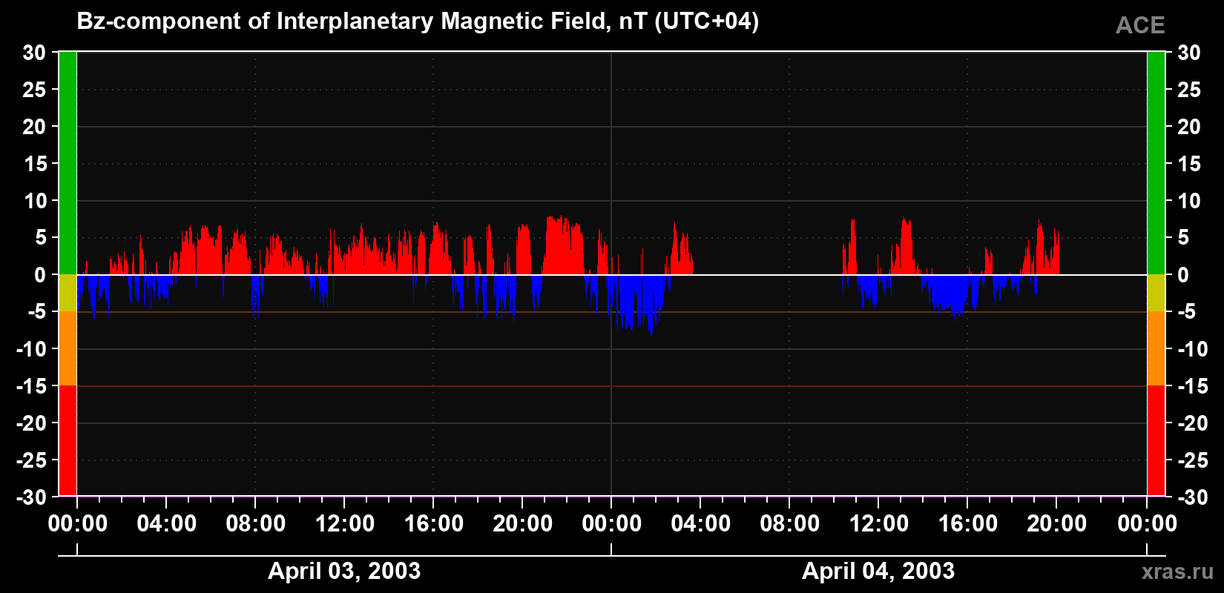Click the orange segment of the right color bar
1224x593 pixels.
(1156, 348)
